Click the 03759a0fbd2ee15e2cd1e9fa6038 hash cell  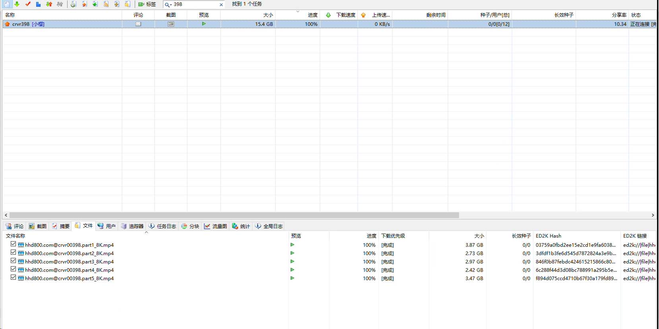click(x=576, y=245)
